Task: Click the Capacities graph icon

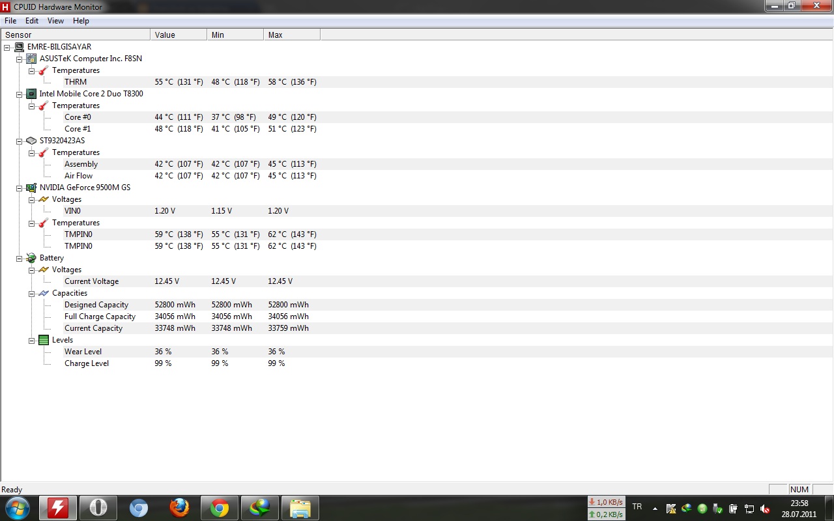Action: pyautogui.click(x=44, y=293)
